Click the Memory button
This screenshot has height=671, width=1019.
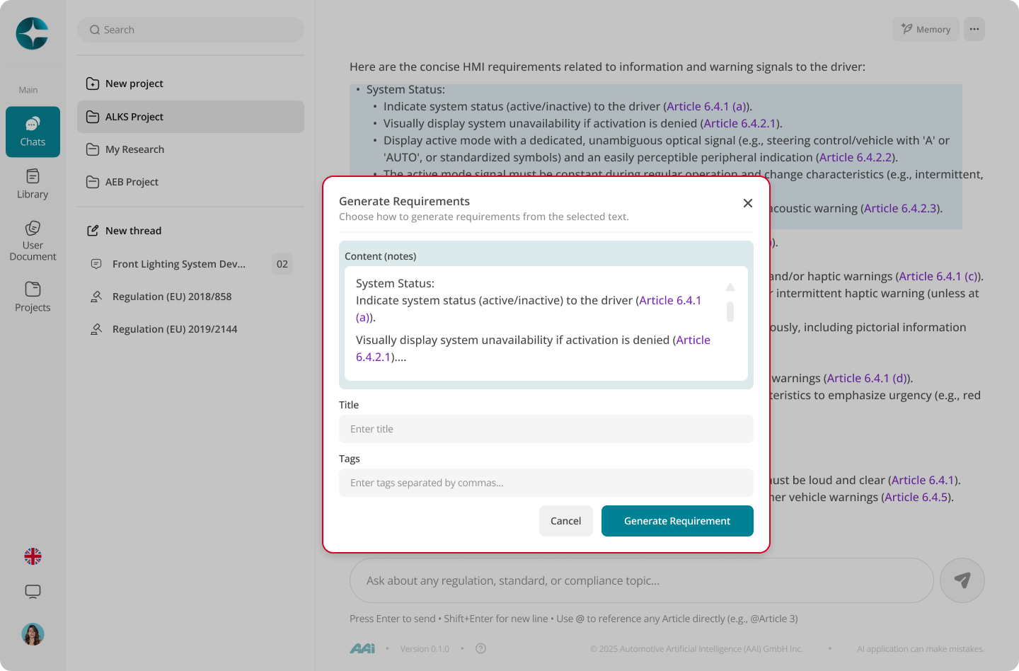[926, 29]
